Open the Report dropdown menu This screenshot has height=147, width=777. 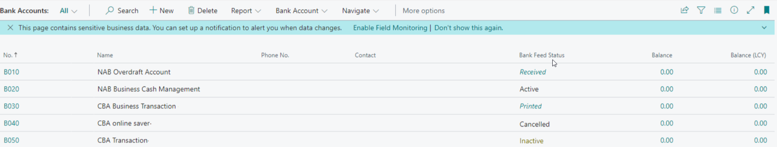(246, 11)
